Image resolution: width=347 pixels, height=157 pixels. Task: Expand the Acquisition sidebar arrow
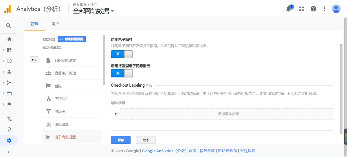tap(4, 83)
